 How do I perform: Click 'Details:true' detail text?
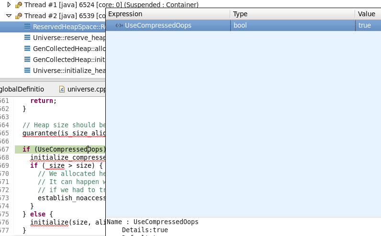145,230
